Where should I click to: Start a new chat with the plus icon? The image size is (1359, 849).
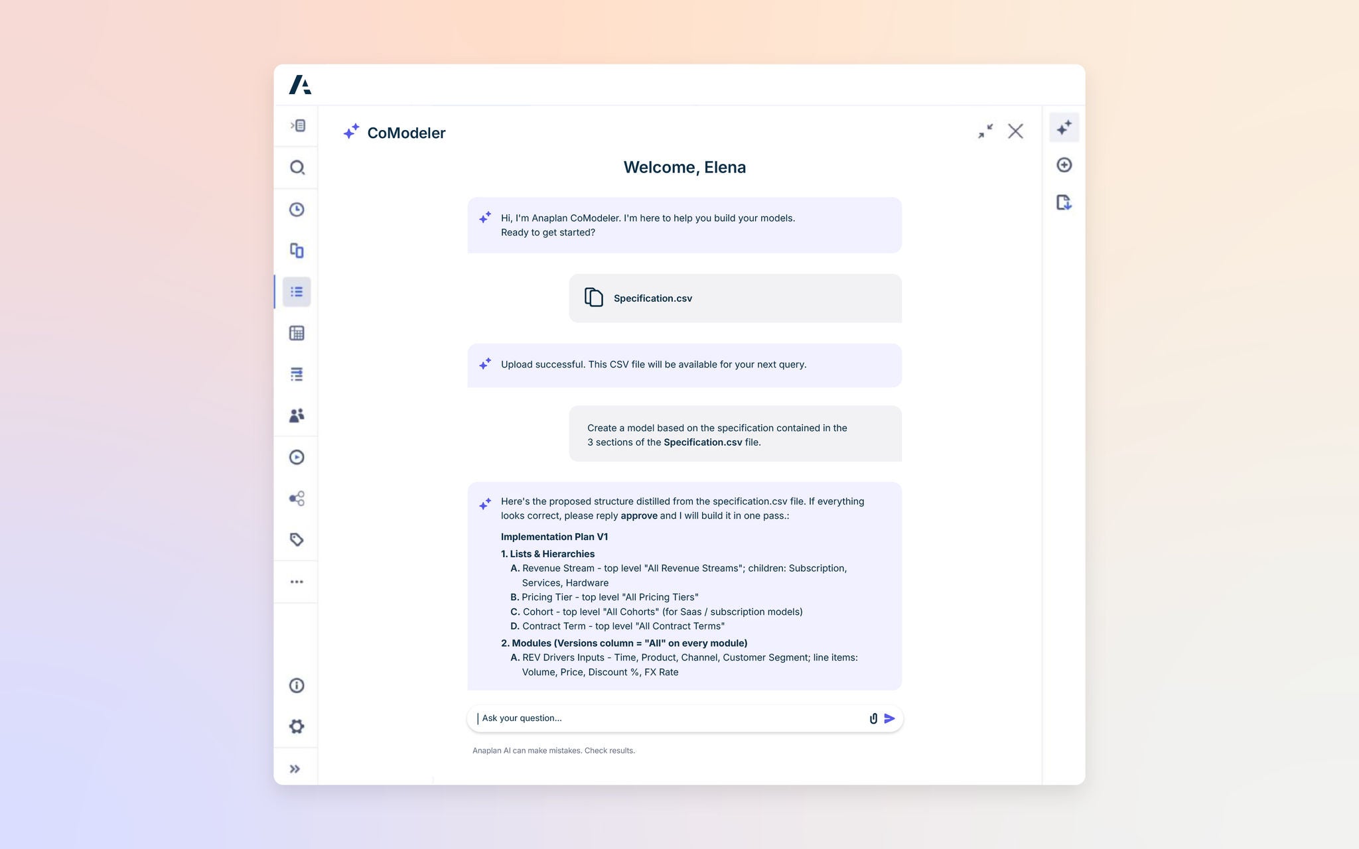click(1064, 164)
